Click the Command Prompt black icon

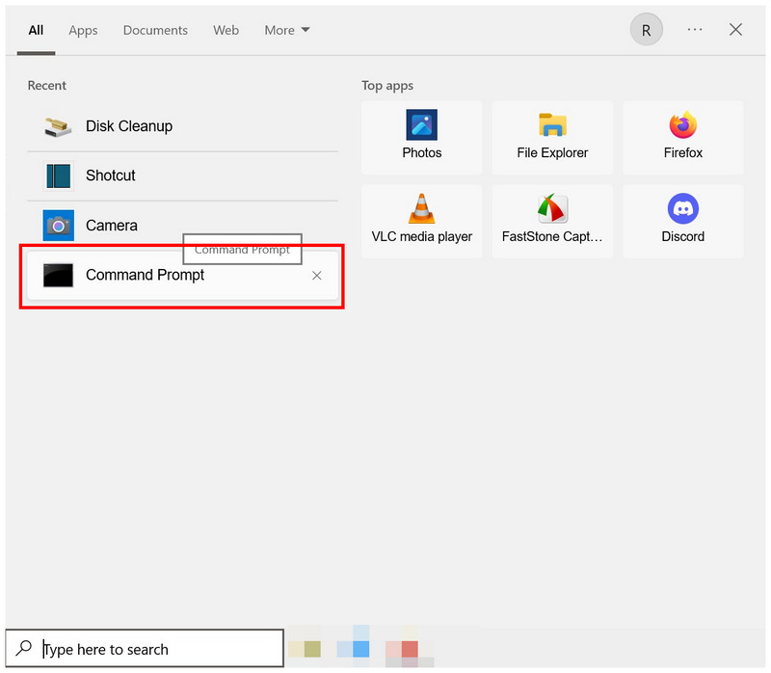point(58,275)
